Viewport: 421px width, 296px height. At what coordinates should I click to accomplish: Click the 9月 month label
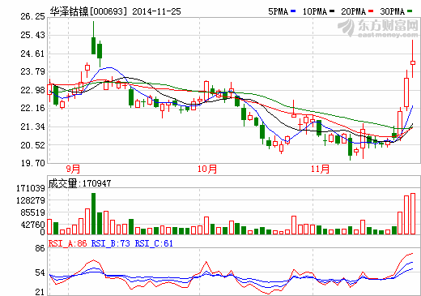73,169
